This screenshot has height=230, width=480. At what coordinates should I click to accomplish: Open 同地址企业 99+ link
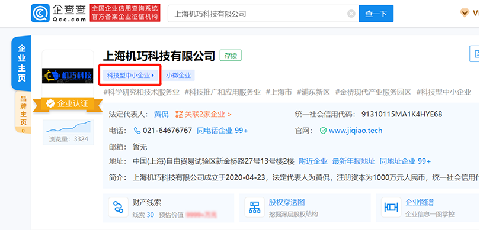(405, 161)
